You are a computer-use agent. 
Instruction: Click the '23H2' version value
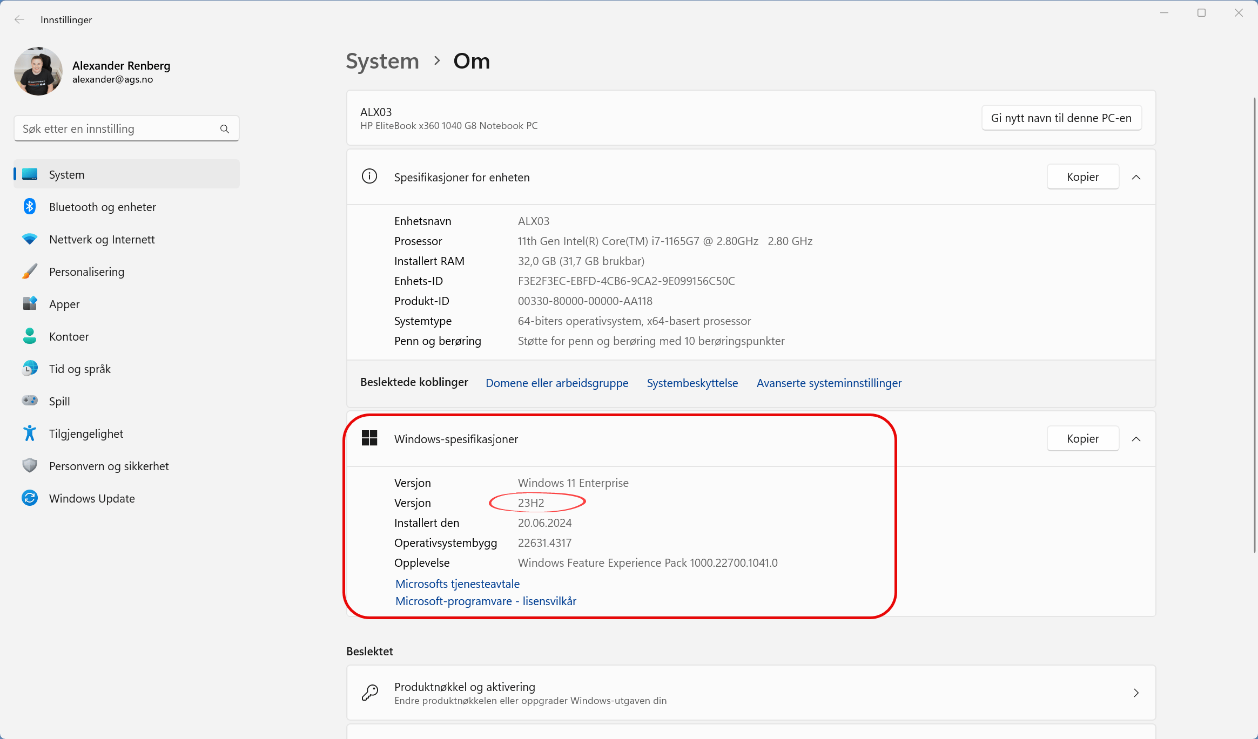tap(531, 503)
